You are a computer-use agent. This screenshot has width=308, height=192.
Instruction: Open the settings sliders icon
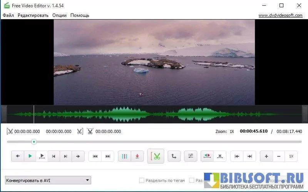(191, 156)
